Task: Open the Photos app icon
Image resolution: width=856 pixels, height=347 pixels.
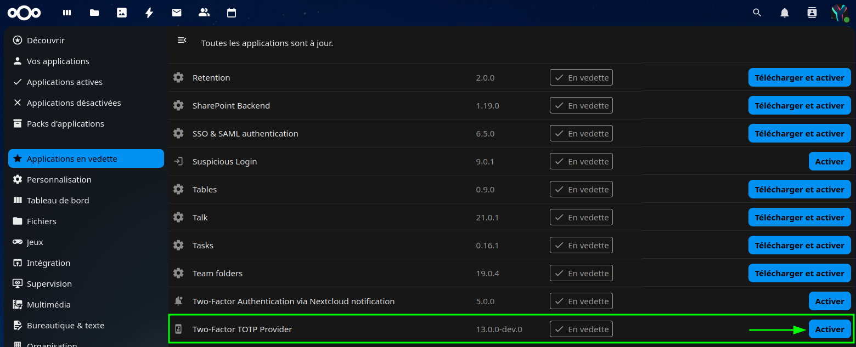Action: click(x=122, y=13)
